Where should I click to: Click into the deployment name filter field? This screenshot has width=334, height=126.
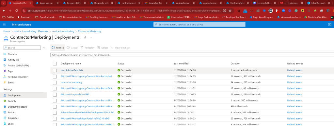click(x=192, y=55)
